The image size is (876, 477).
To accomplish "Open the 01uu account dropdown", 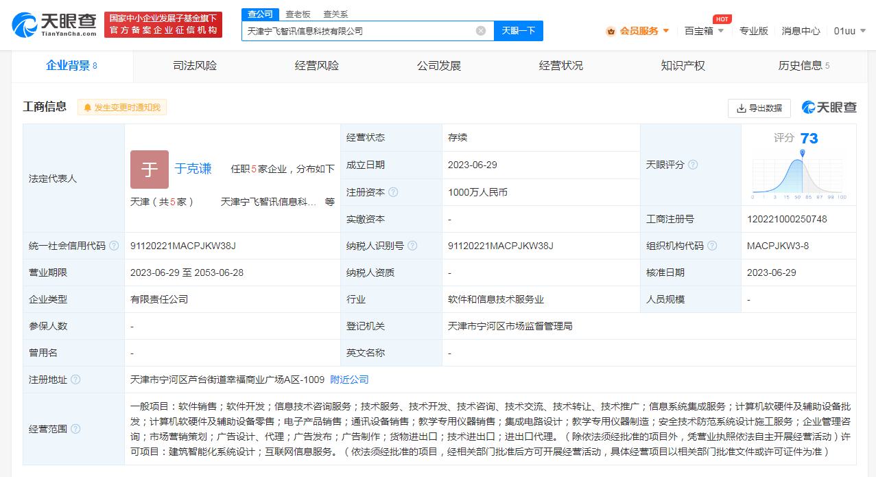I will coord(850,31).
